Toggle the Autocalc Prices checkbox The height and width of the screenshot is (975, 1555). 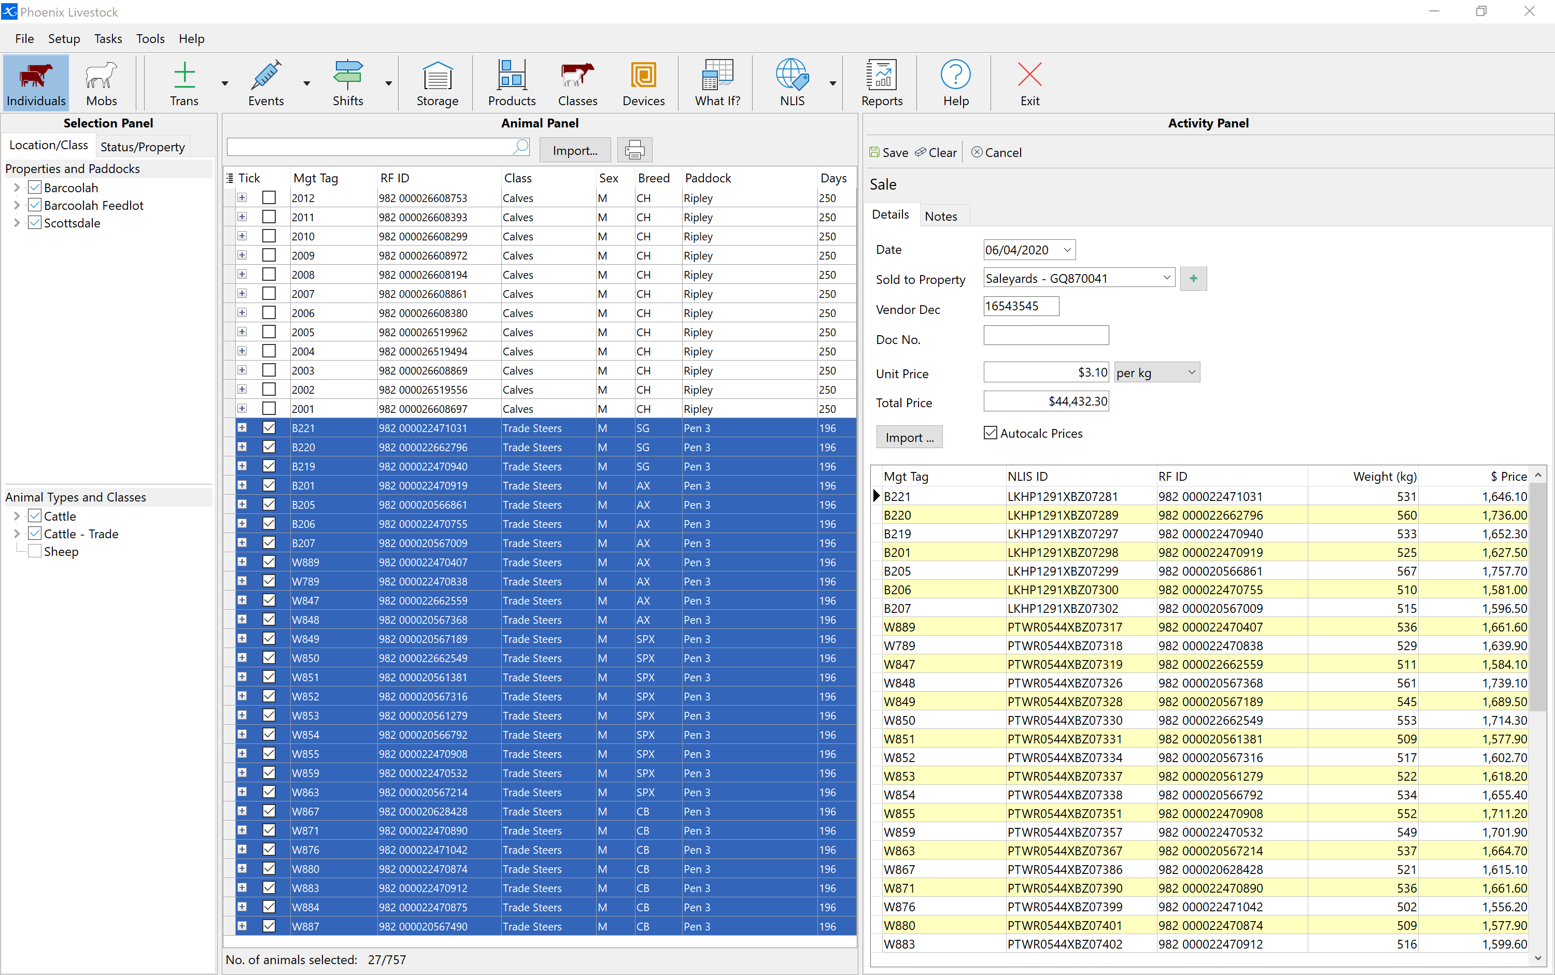click(991, 433)
